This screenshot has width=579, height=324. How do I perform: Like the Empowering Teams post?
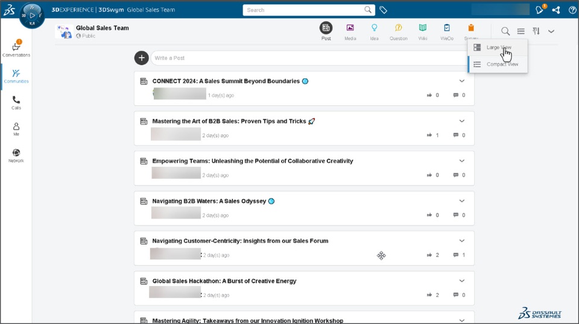point(429,175)
